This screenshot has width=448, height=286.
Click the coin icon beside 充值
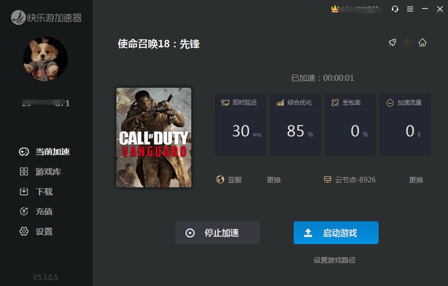pyautogui.click(x=24, y=212)
